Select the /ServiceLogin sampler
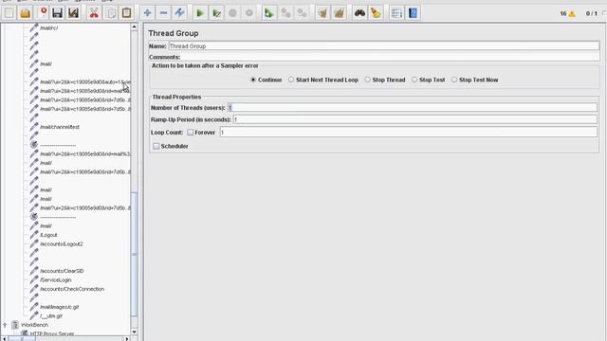The image size is (607, 341). (55, 280)
